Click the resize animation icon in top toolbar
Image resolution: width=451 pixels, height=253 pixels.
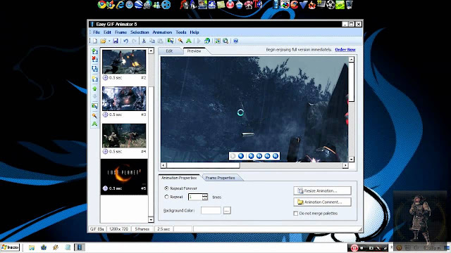[218, 41]
